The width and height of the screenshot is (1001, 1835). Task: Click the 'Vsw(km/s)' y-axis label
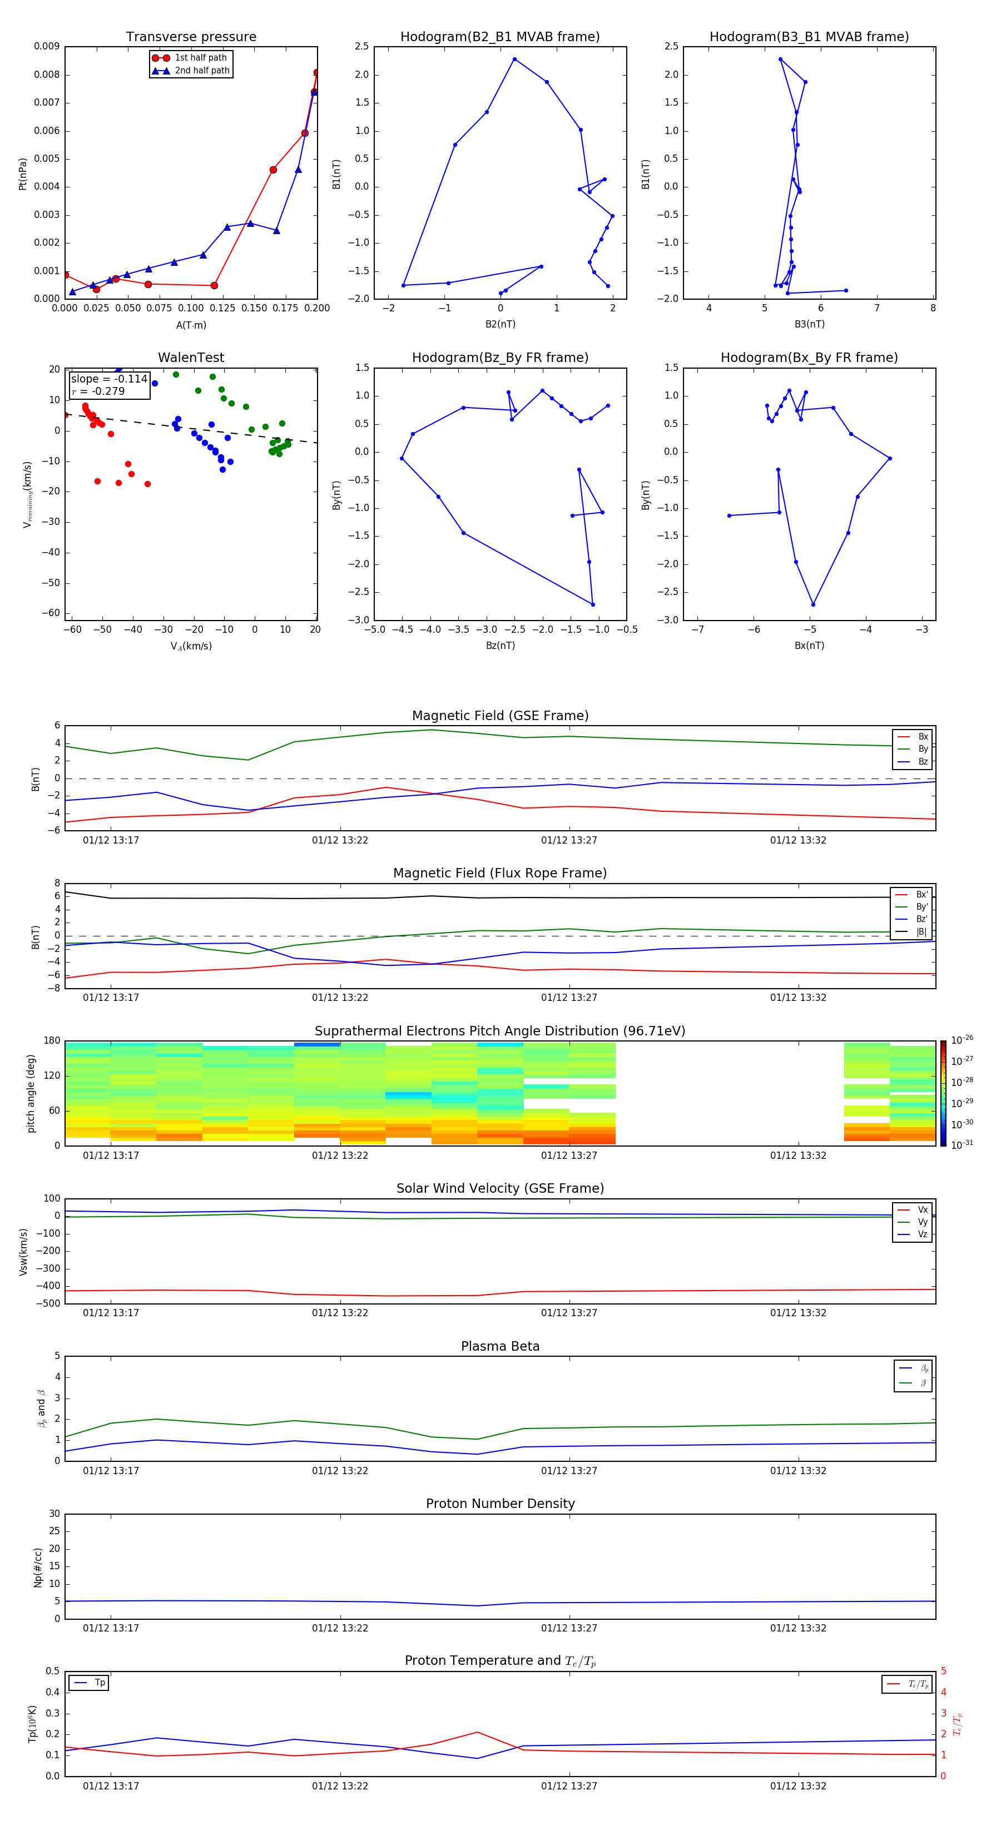point(23,1252)
